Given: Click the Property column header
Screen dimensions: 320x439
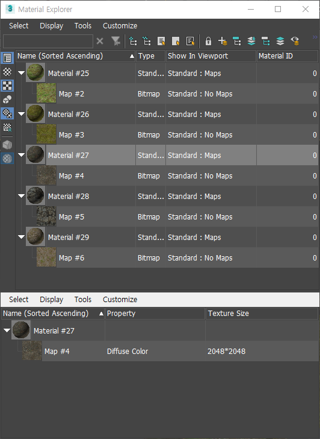Looking at the screenshot, I should [155, 314].
